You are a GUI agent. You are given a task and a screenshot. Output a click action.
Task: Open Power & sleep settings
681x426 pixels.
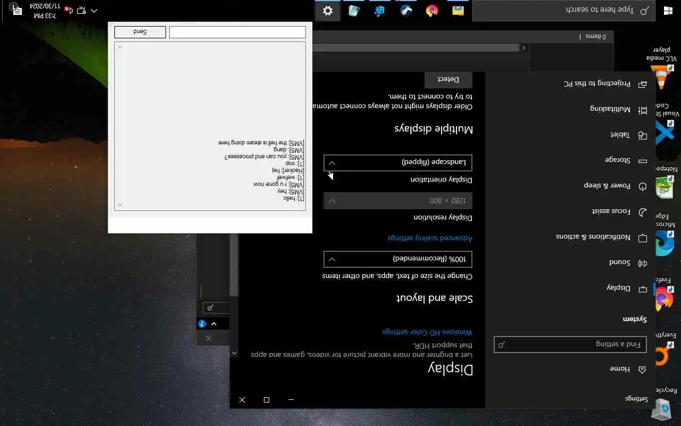point(570,186)
